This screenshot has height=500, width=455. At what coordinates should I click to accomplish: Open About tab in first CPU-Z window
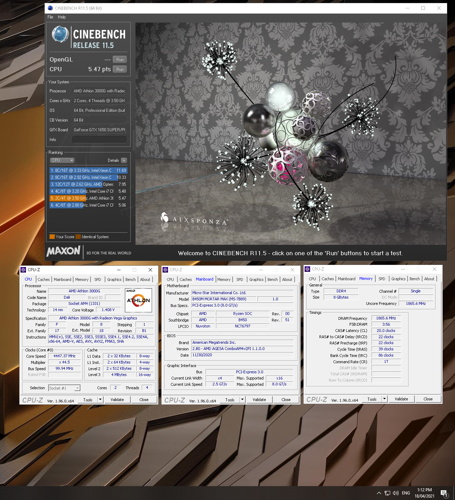pos(145,280)
